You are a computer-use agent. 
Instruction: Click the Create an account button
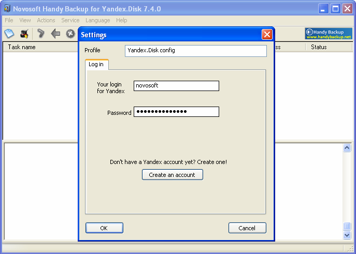click(173, 175)
